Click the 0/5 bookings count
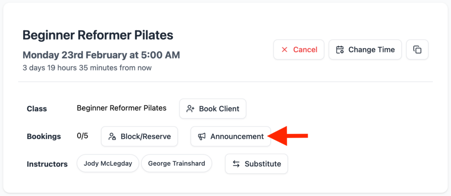Image resolution: width=451 pixels, height=196 pixels. point(82,136)
